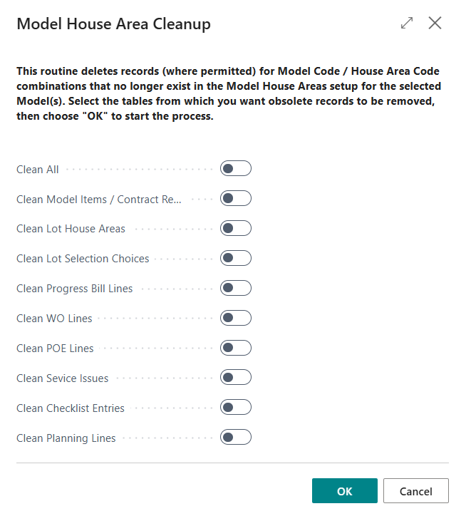The image size is (466, 521).
Task: Activate the Clean POE Lines toggle
Action: (x=235, y=348)
